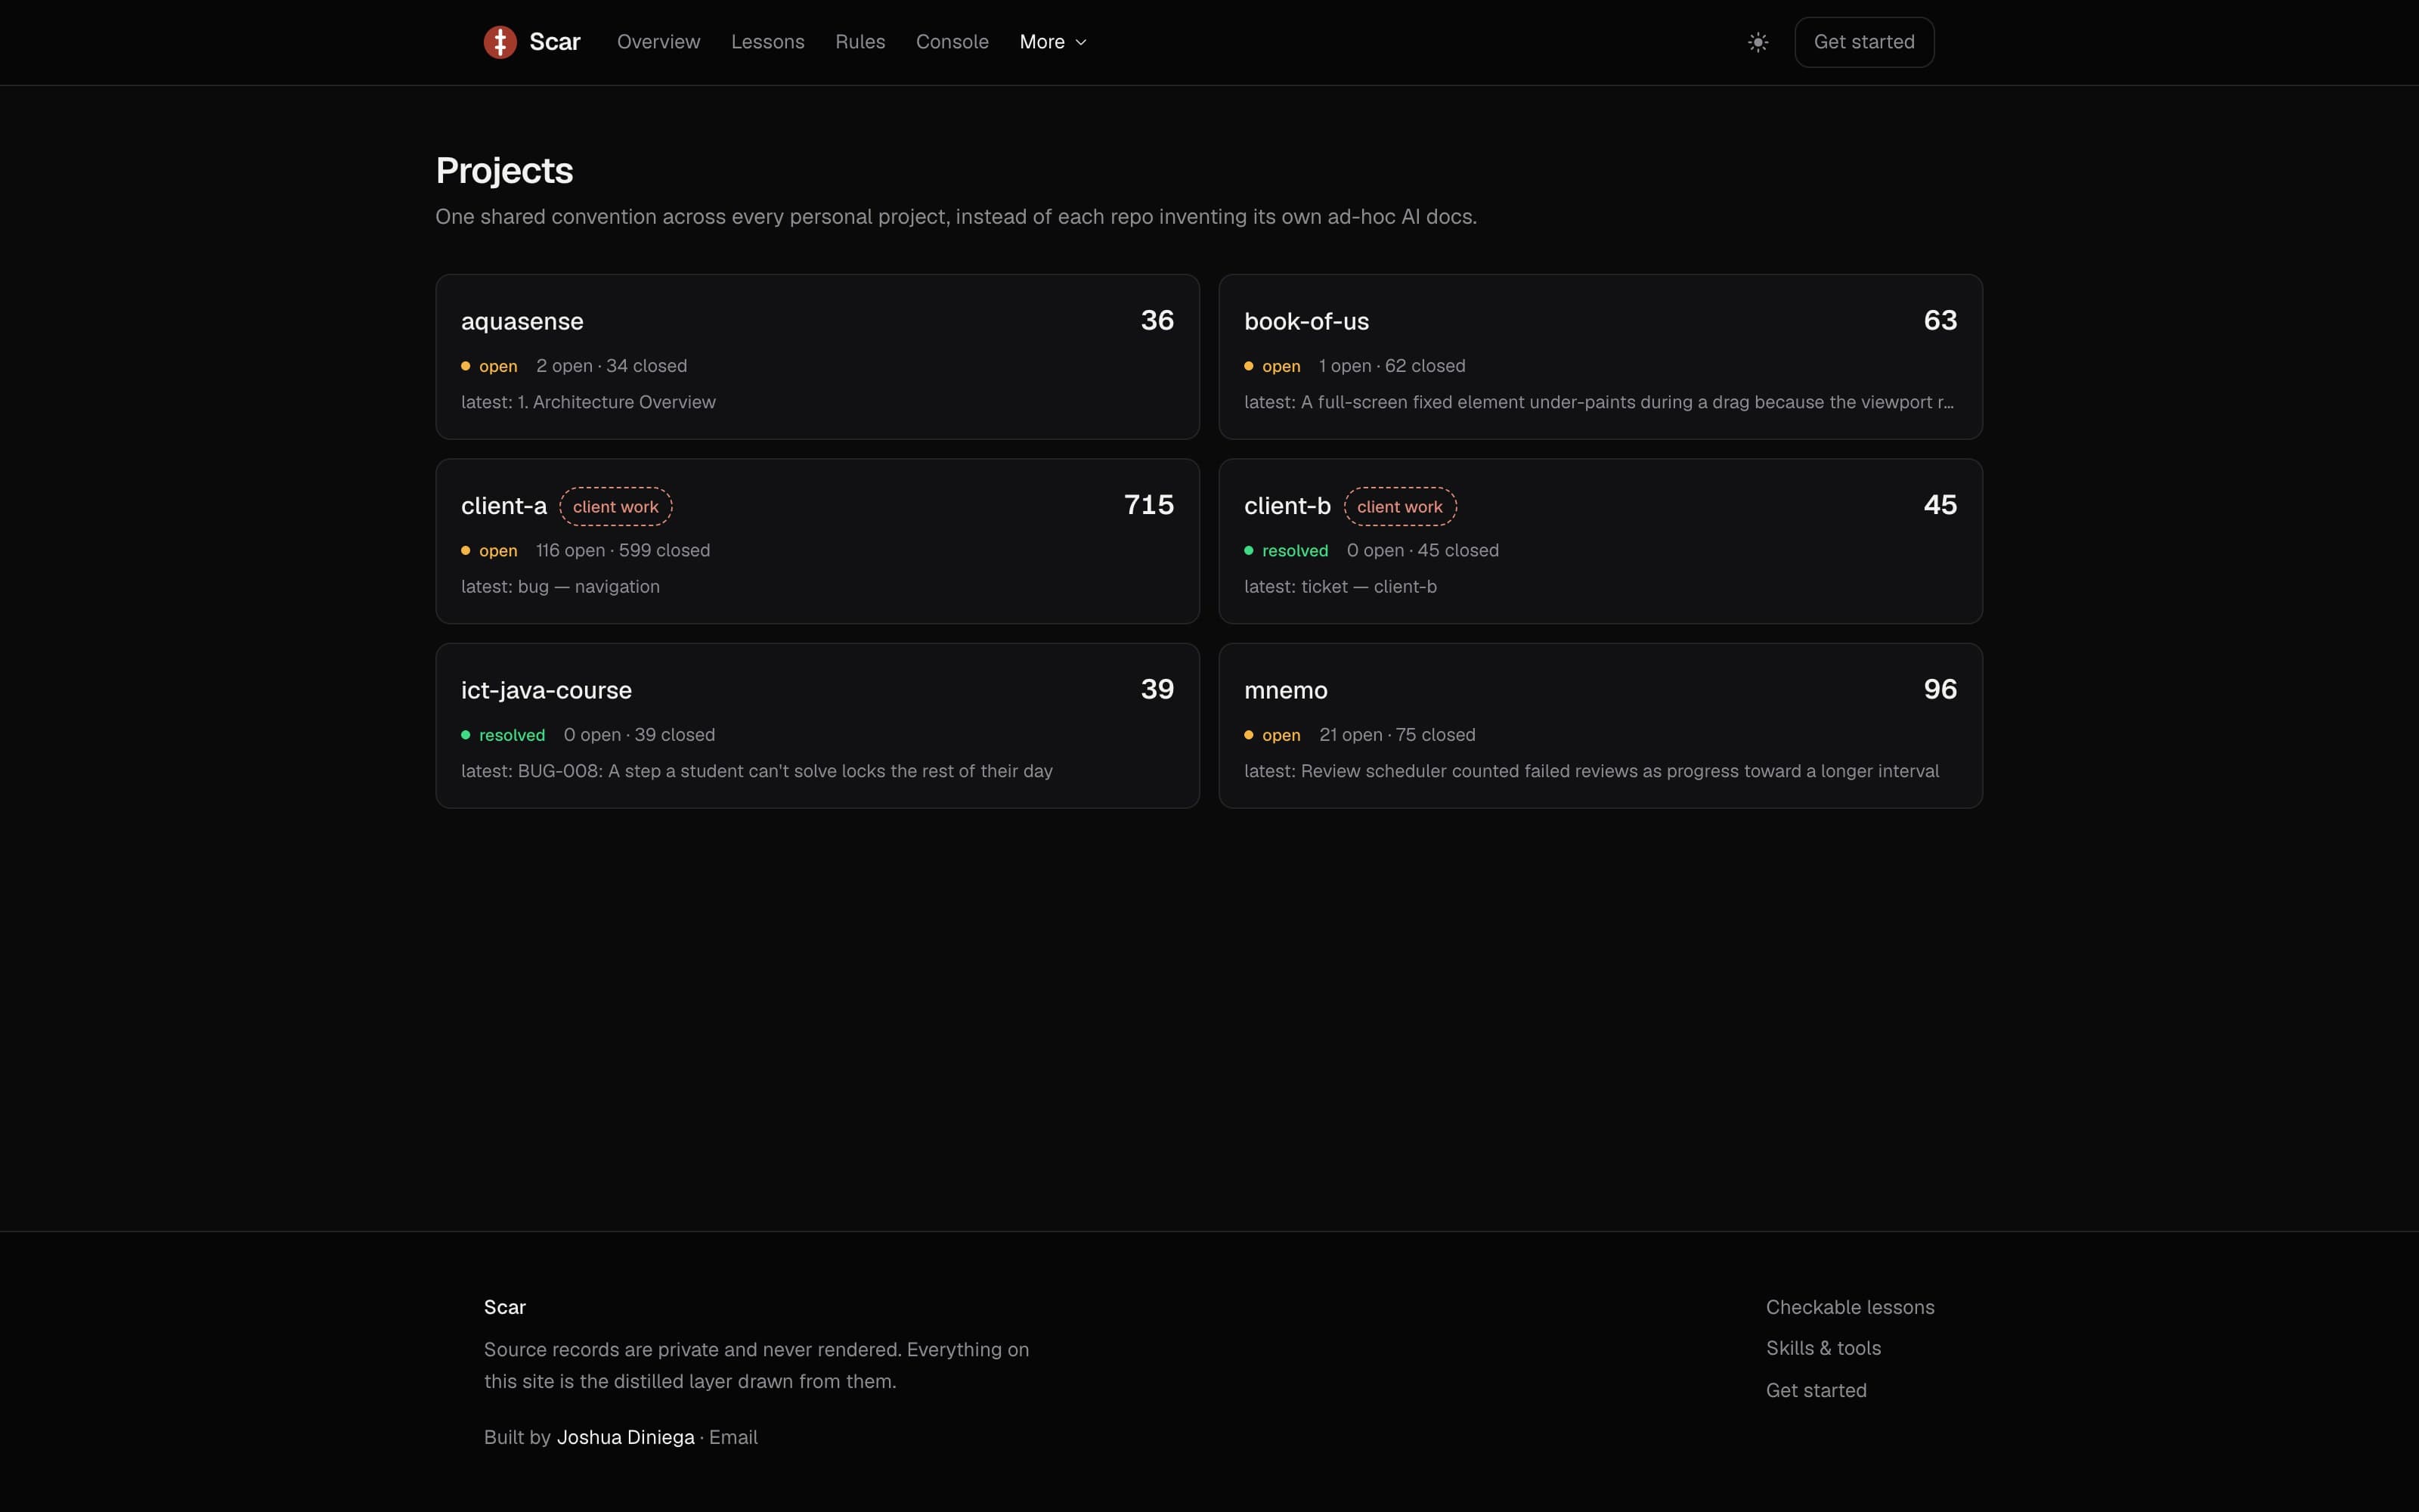
Task: Click '116 open · 599 closed' text
Action: point(623,551)
